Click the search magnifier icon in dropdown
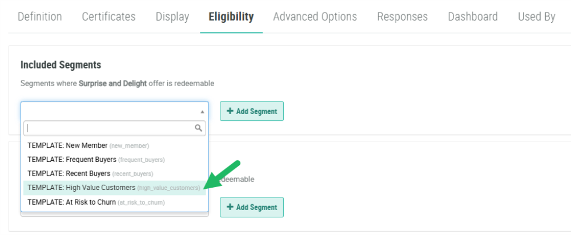 pos(199,128)
